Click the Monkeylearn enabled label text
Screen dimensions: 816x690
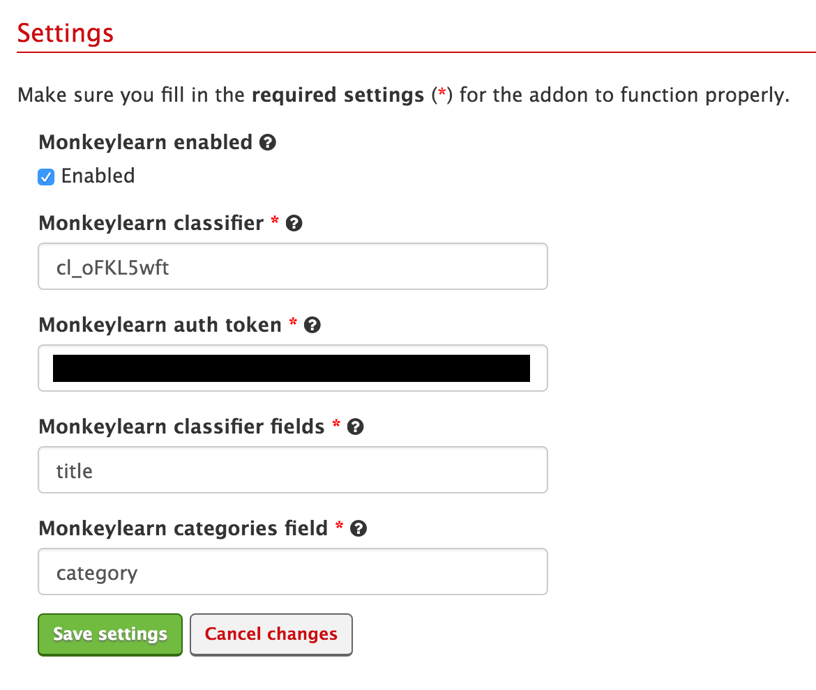[146, 142]
